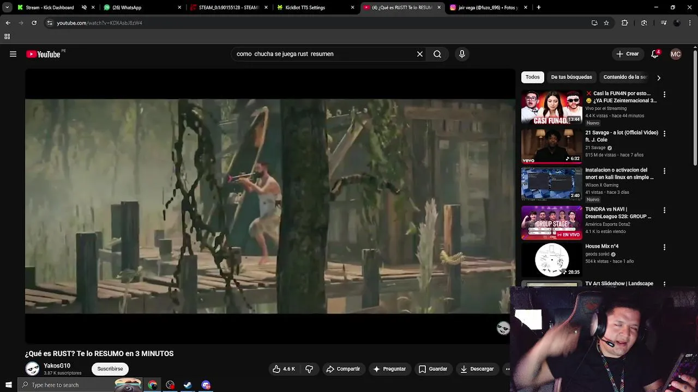Open options for the Casi la FUN4N video
The height and width of the screenshot is (392, 698).
[x=664, y=94]
